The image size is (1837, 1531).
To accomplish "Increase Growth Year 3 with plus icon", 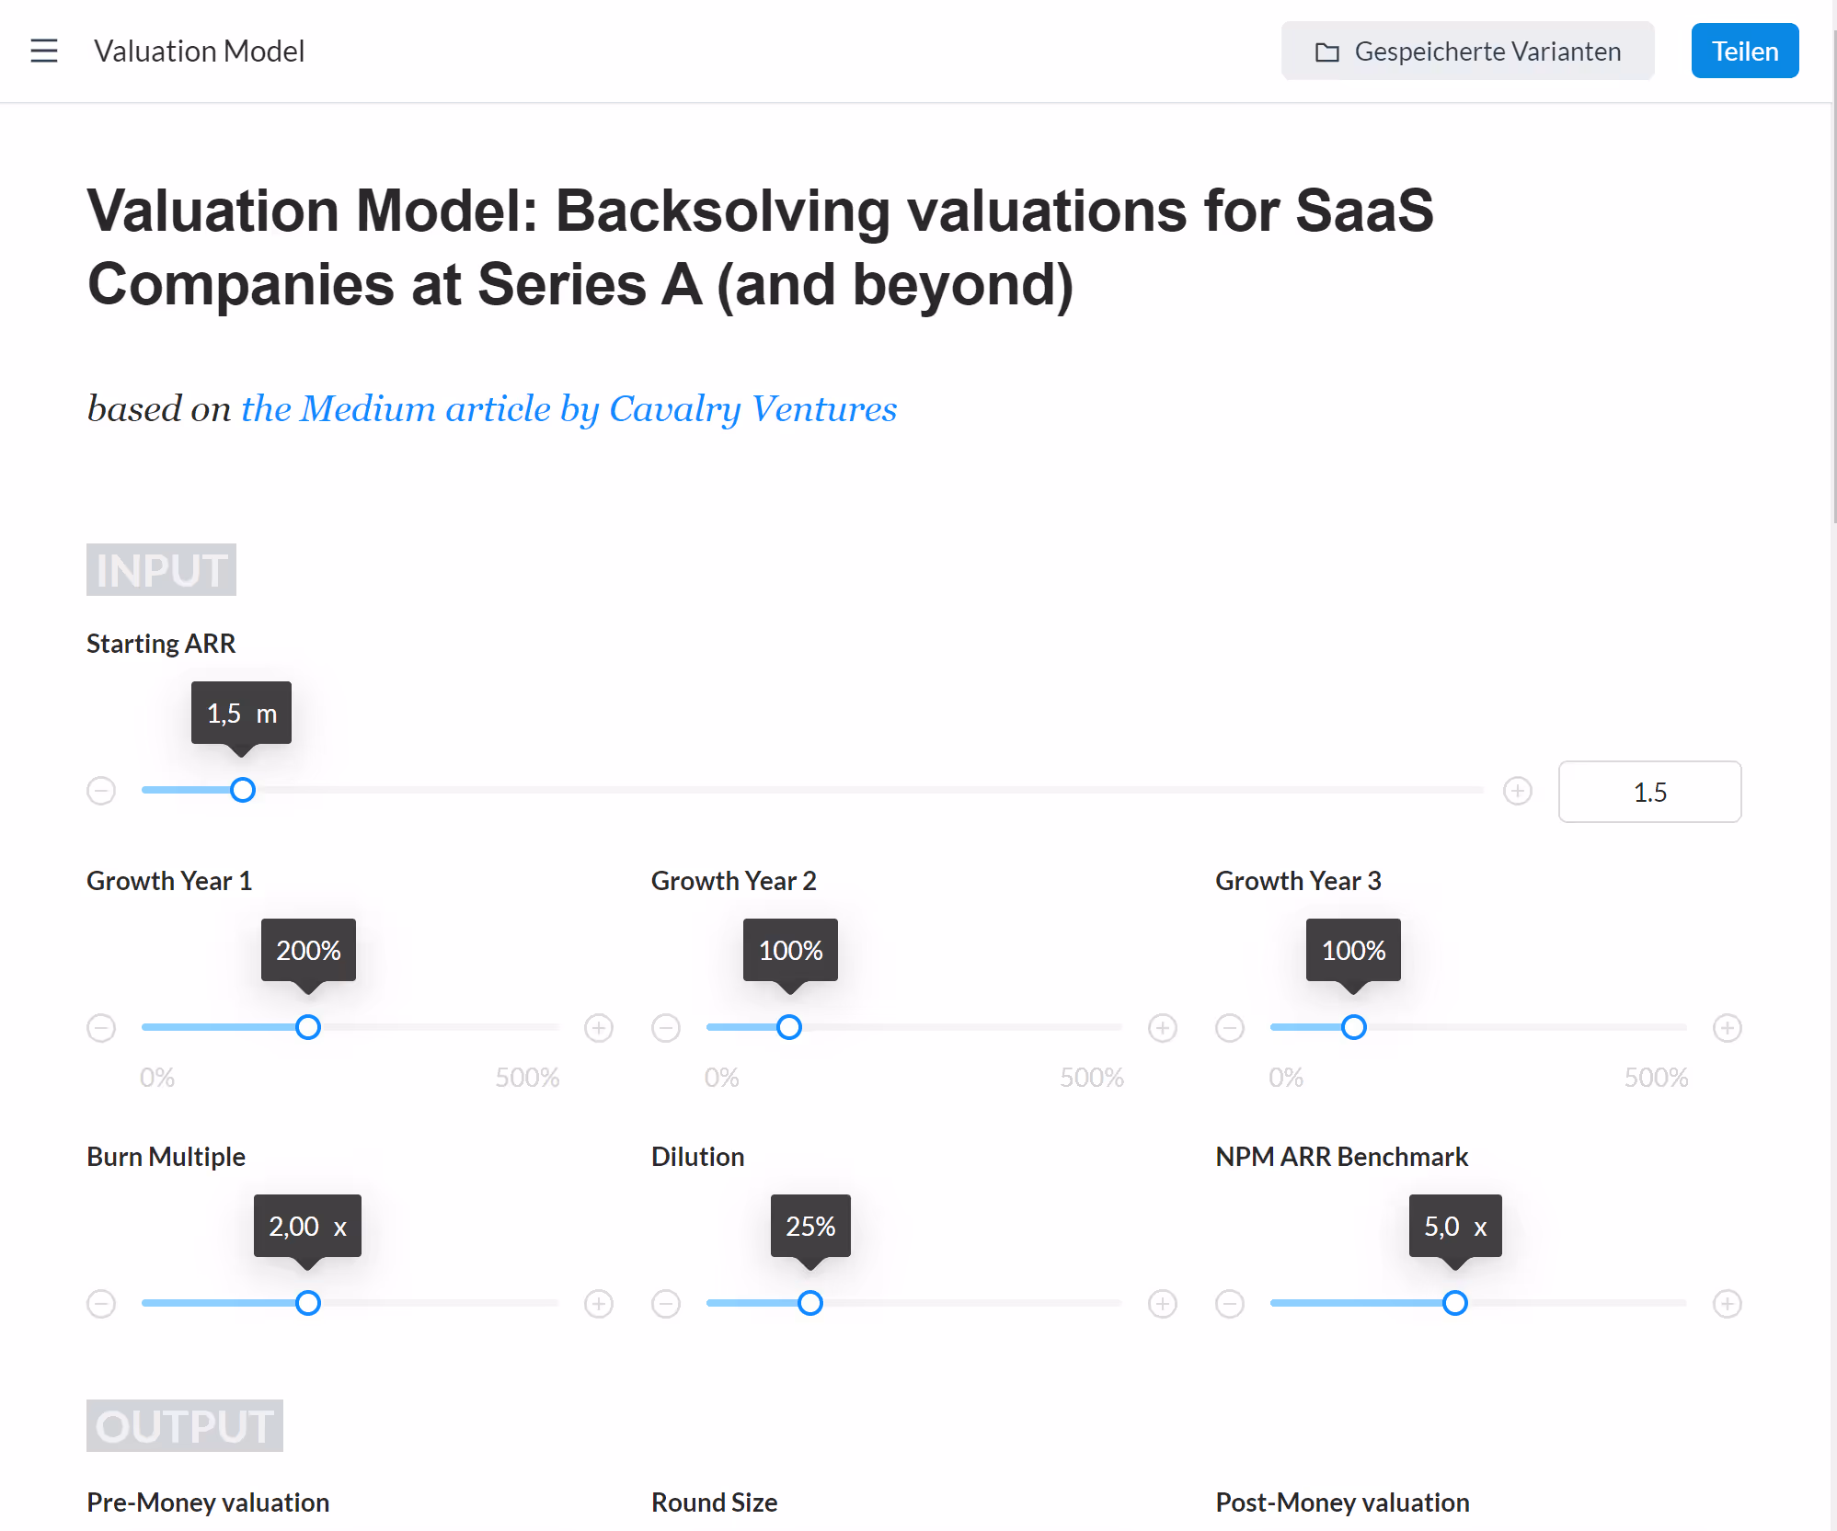I will [x=1728, y=1028].
